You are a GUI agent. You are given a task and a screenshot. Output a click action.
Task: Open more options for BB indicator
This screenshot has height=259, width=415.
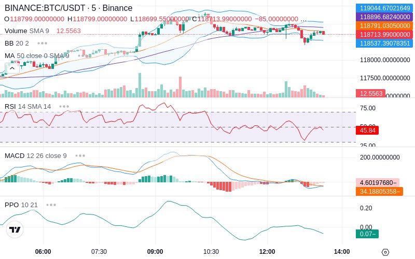click(43, 44)
